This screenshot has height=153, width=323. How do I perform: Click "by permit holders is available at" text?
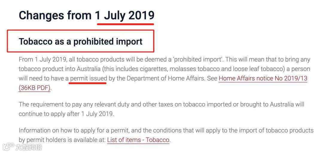62,140
